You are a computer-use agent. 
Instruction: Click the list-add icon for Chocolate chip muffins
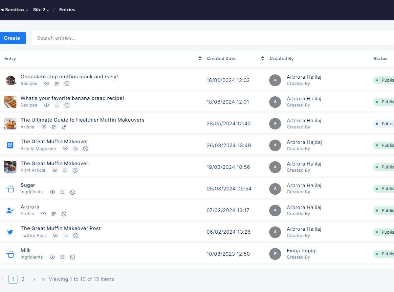tap(57, 84)
